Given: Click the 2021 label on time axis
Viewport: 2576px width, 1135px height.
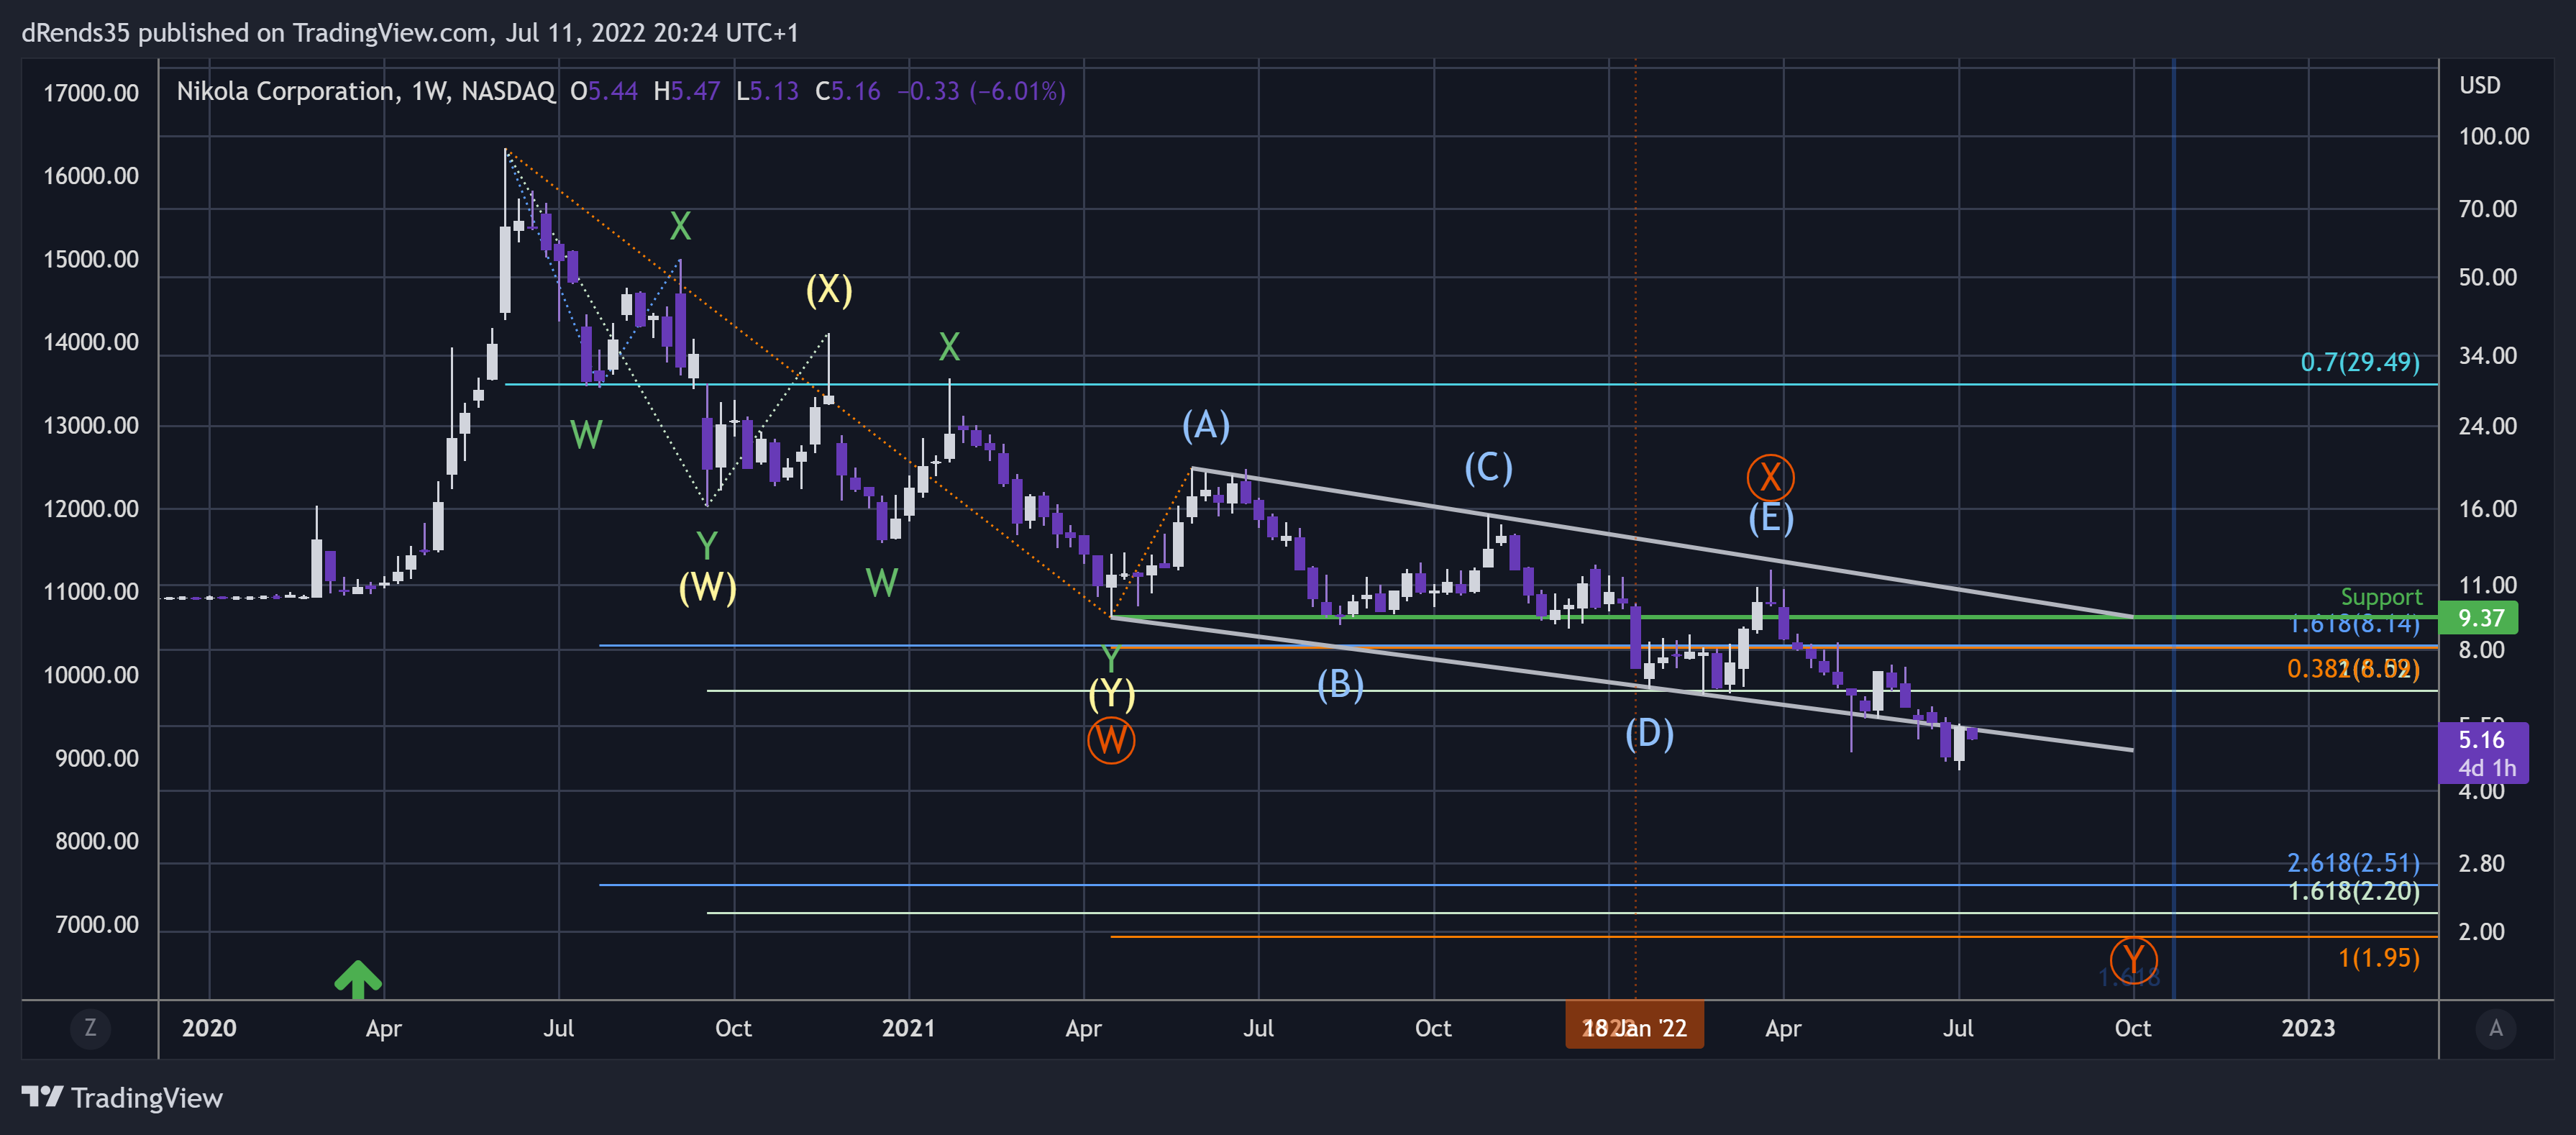Looking at the screenshot, I should [908, 1028].
